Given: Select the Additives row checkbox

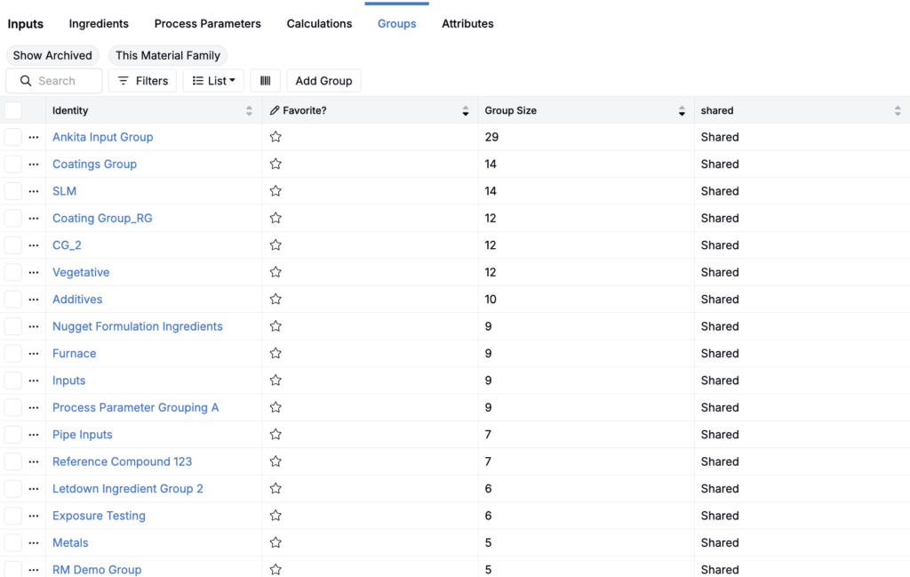Looking at the screenshot, I should (13, 300).
